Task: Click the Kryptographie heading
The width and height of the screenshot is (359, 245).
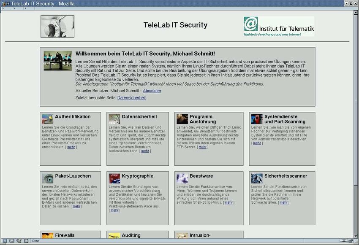Action: (137, 176)
